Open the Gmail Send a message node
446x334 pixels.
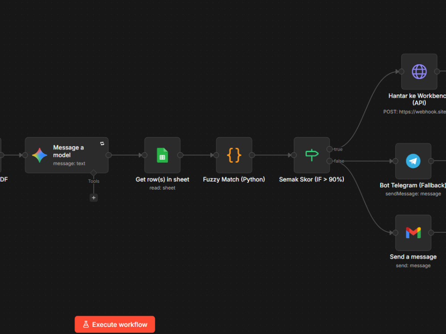pyautogui.click(x=413, y=233)
